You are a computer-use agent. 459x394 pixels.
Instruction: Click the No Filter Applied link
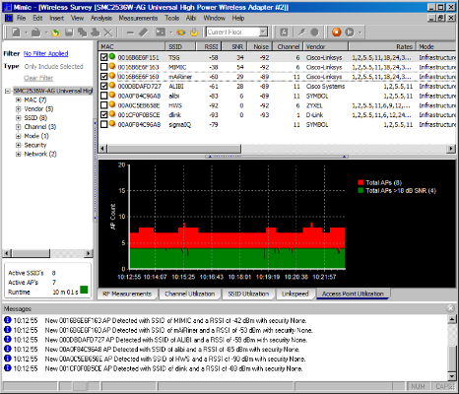(x=46, y=53)
